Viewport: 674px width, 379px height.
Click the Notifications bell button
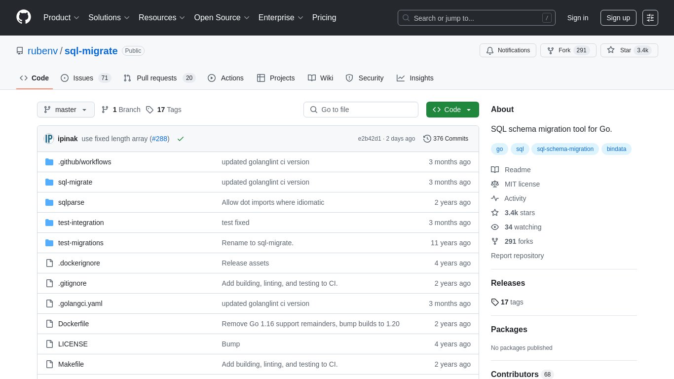tap(508, 50)
